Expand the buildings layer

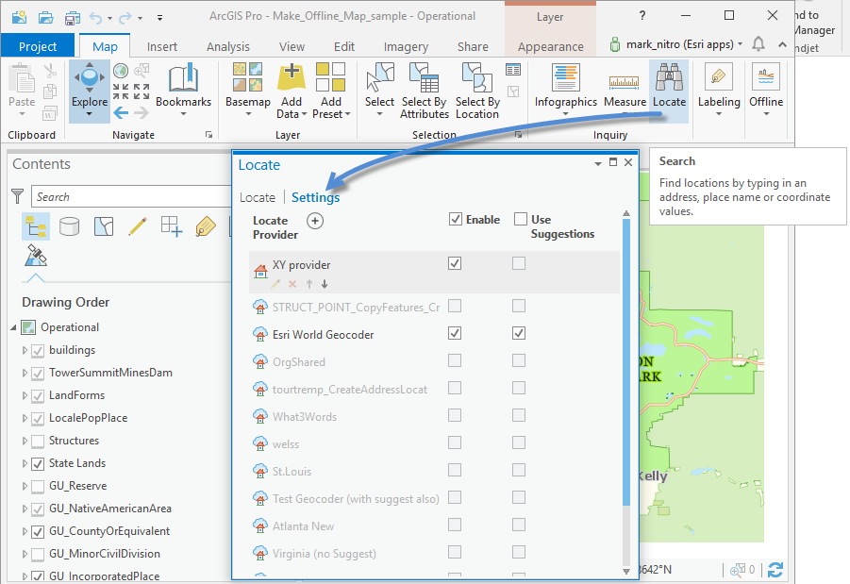click(25, 350)
